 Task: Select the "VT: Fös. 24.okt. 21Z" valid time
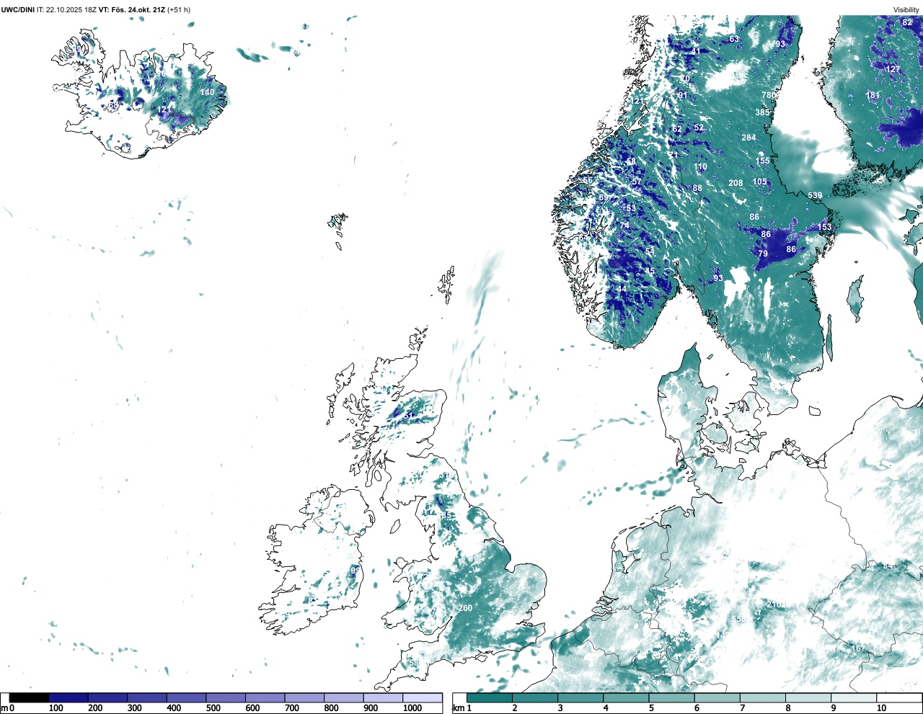click(131, 9)
